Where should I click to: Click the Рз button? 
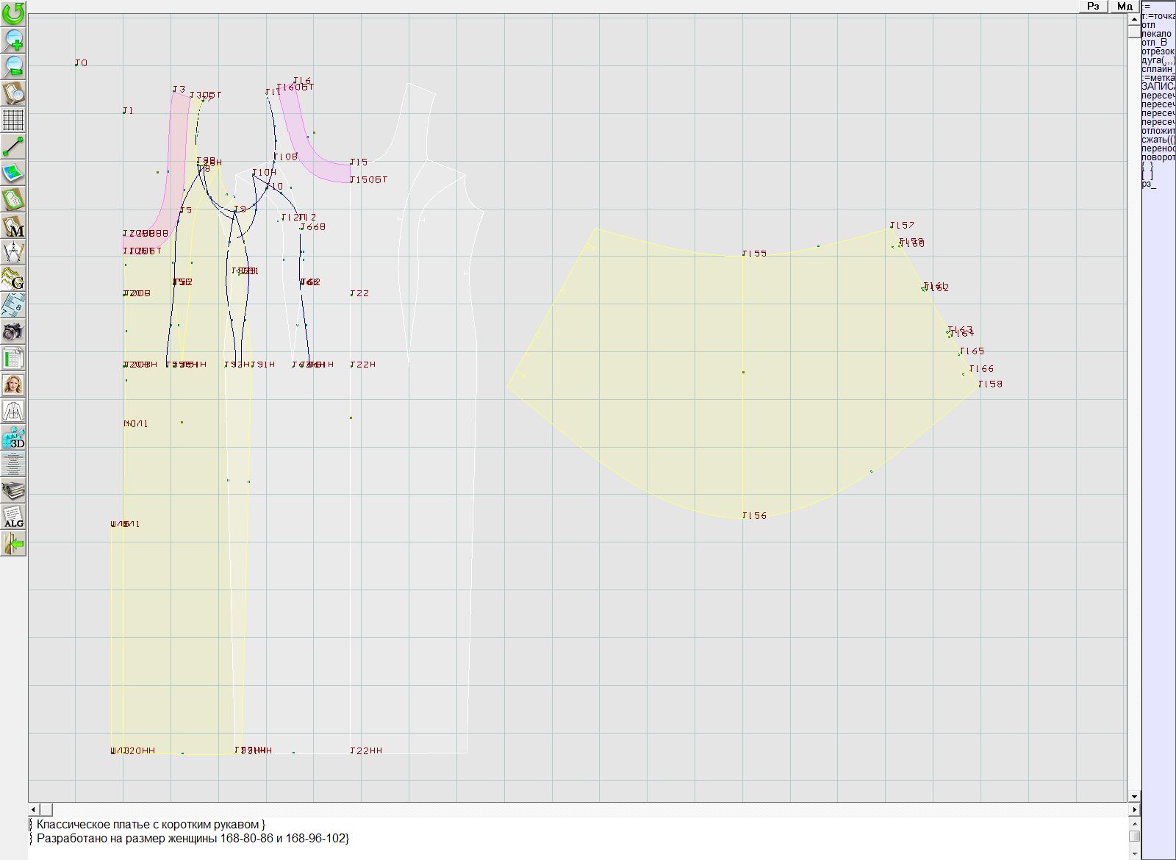point(1093,6)
